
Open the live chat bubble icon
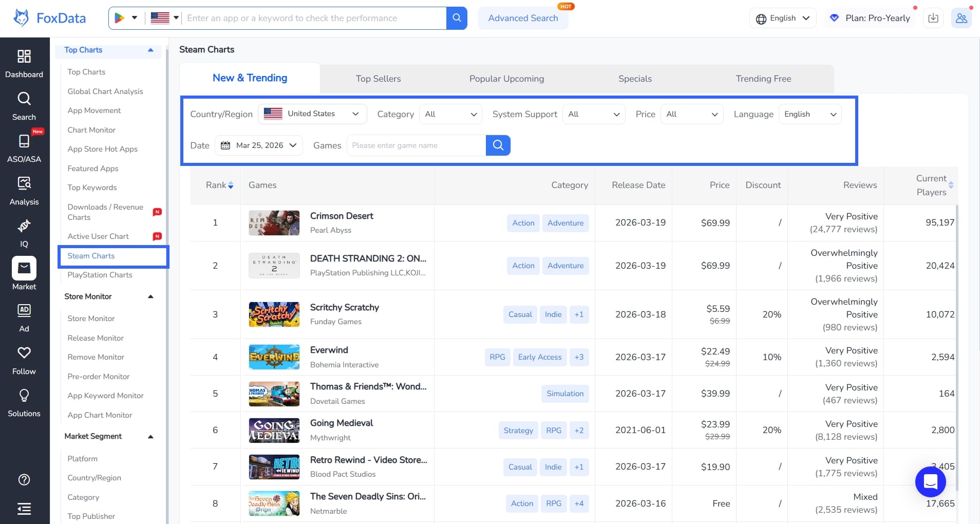(930, 482)
